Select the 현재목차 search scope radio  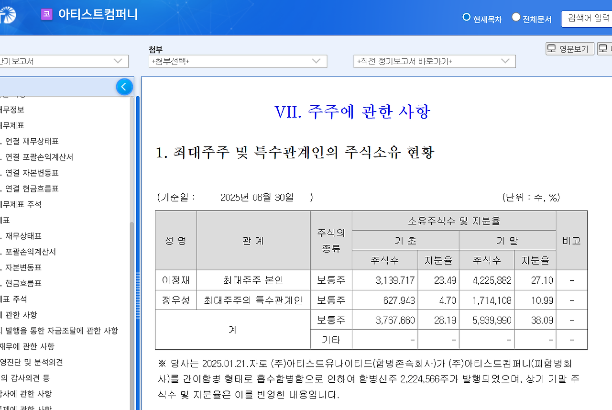tap(467, 18)
